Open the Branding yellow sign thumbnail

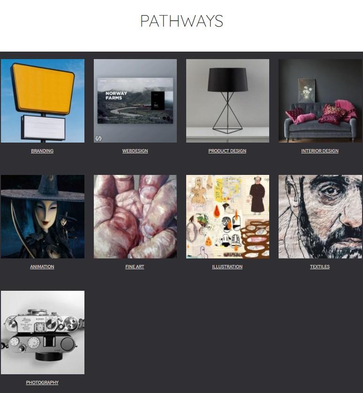coord(43,101)
